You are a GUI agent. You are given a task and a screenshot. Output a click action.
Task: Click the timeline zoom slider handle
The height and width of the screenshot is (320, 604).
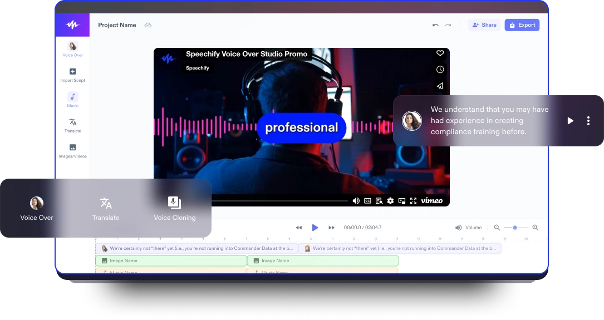[515, 228]
